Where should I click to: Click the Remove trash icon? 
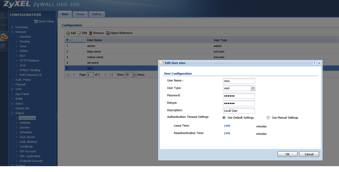point(91,33)
